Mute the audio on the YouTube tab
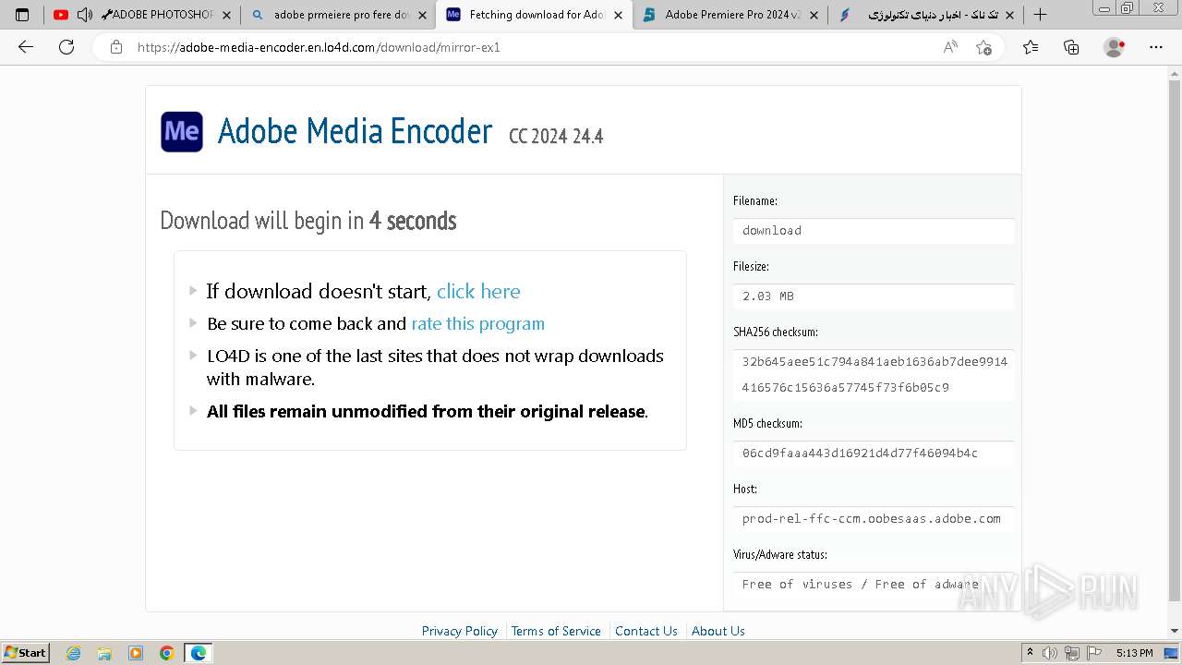This screenshot has width=1182, height=665. click(84, 15)
